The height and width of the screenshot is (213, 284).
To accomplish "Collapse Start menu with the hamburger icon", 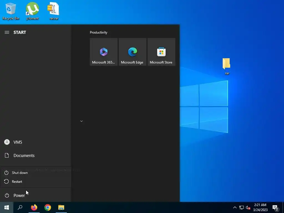I will click(x=7, y=32).
